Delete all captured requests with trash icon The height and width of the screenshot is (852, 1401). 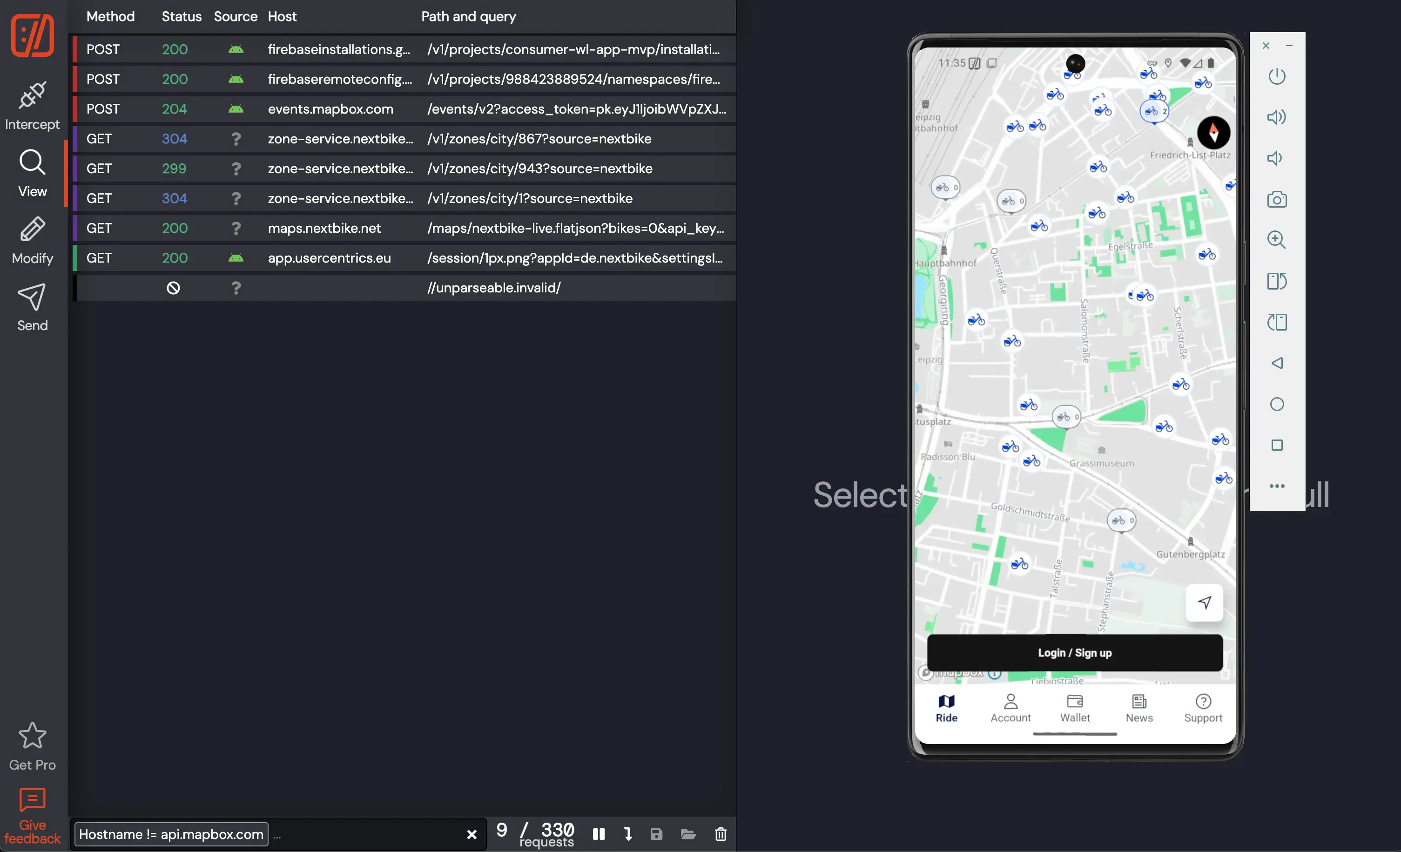pyautogui.click(x=721, y=834)
